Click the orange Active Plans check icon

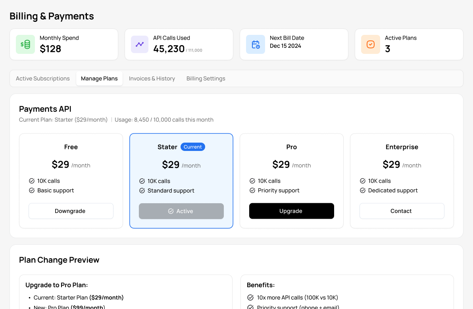point(371,44)
